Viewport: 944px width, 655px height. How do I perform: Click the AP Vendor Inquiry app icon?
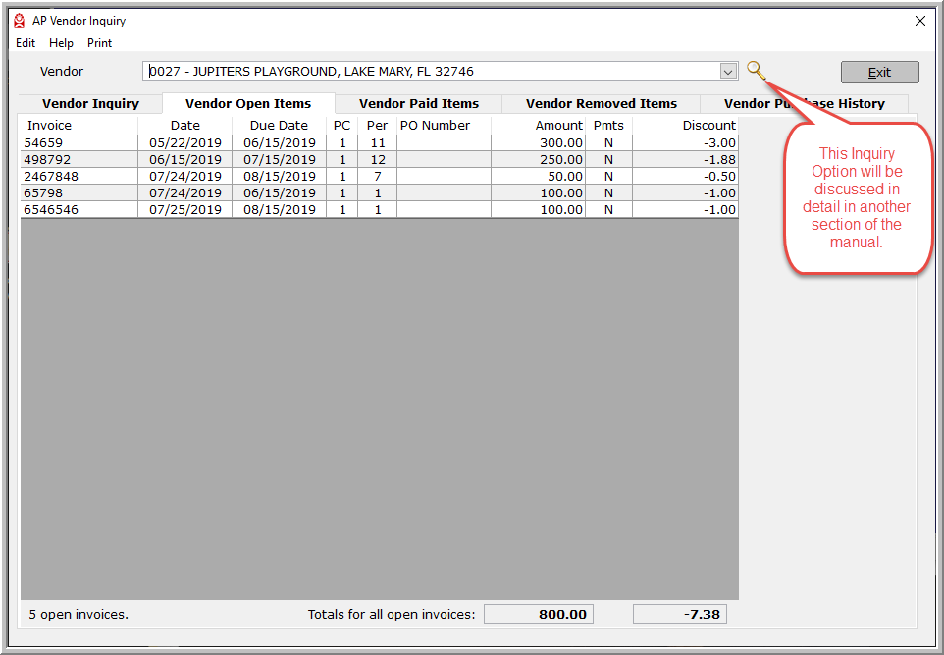[x=19, y=21]
